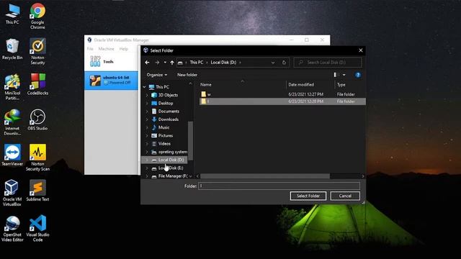Expand the 3D Objects tree node
Screen dimensions: 461x259
[147, 95]
